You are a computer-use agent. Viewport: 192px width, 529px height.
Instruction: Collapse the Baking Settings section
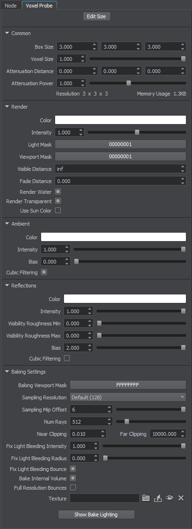click(7, 372)
